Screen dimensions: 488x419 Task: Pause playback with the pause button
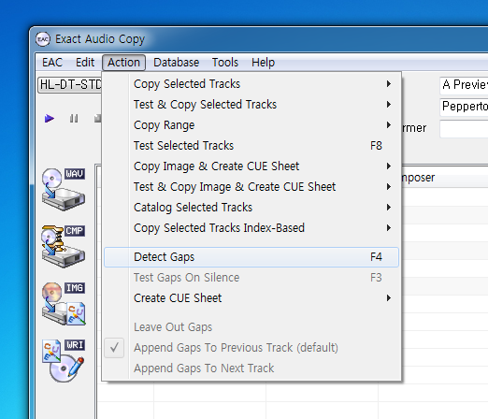[74, 119]
